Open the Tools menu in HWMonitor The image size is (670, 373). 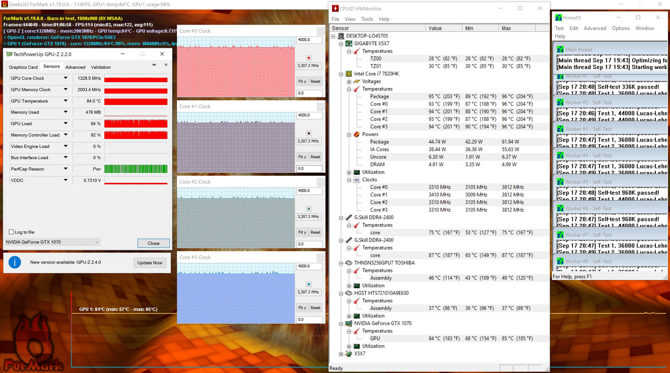[367, 19]
